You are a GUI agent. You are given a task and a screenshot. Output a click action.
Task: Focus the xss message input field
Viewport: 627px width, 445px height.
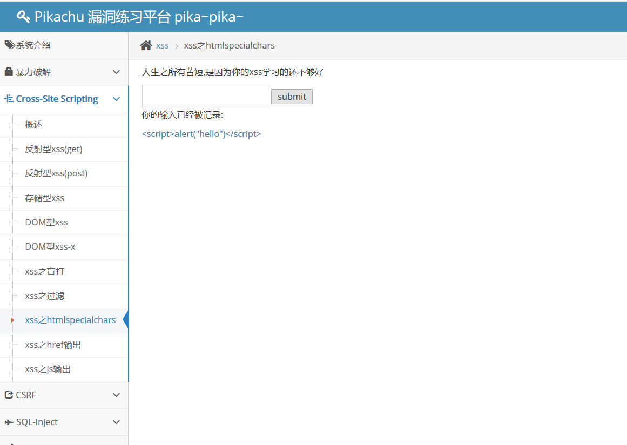pyautogui.click(x=205, y=96)
